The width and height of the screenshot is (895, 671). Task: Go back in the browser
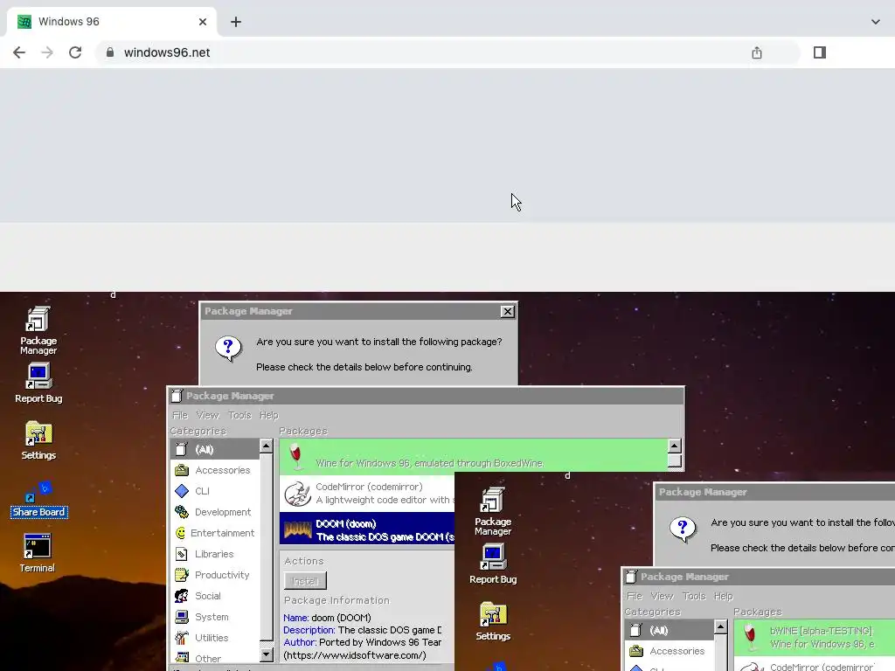click(x=19, y=52)
